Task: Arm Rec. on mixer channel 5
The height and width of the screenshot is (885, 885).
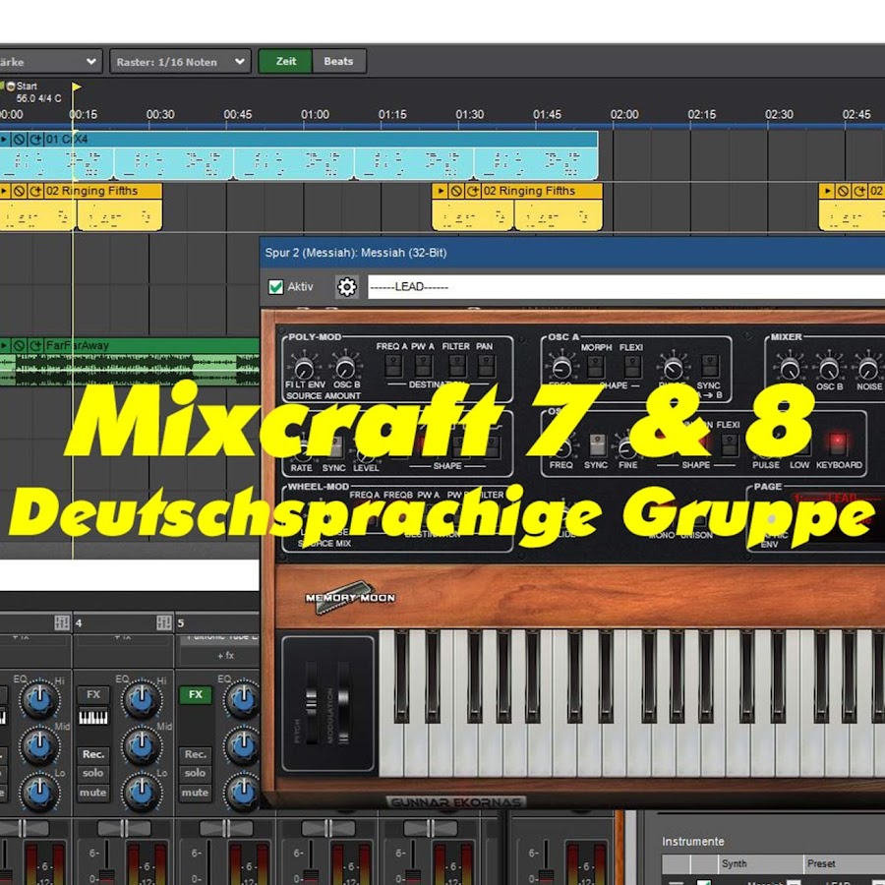Action: (x=196, y=754)
